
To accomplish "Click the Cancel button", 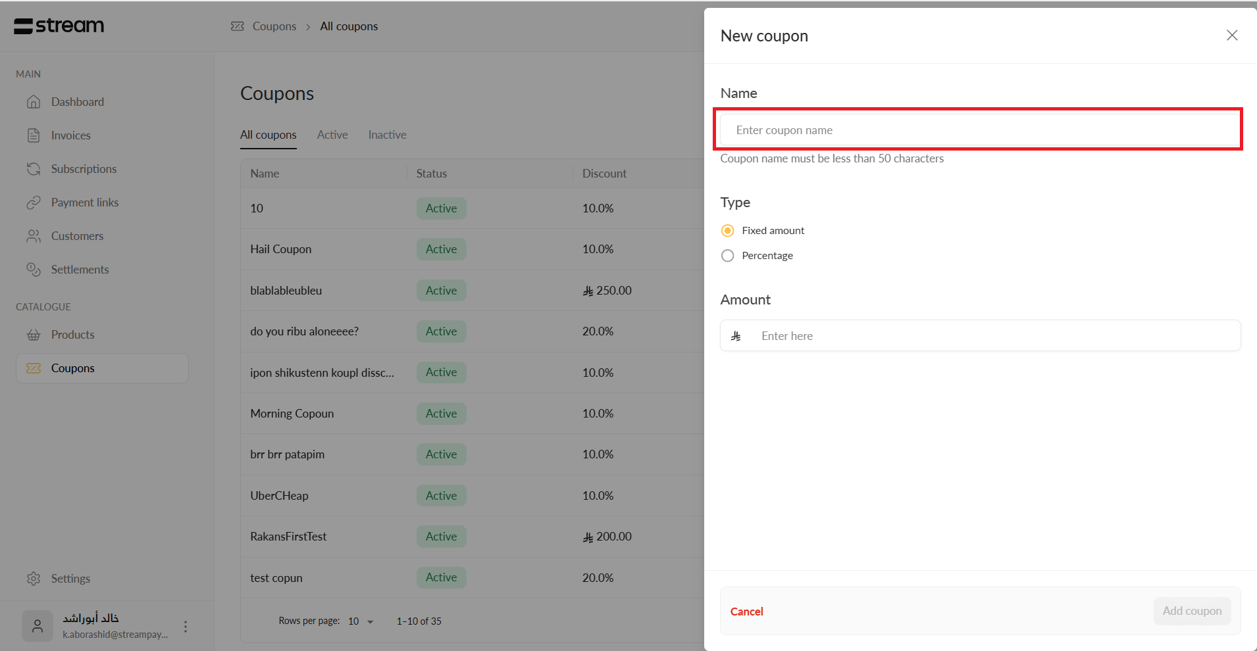I will (746, 612).
